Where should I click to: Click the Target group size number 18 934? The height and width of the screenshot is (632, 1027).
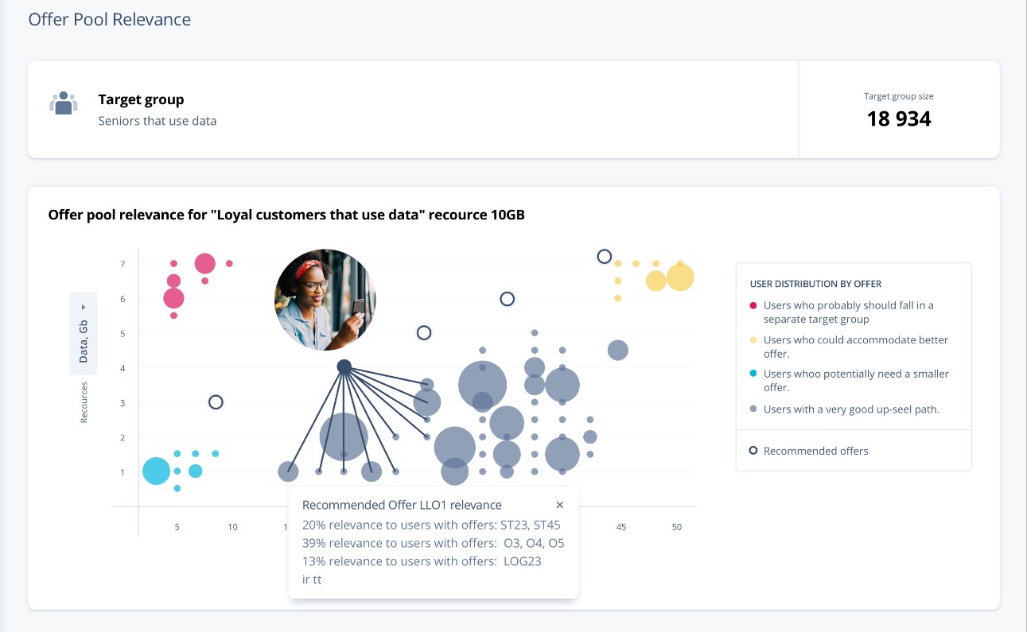pyautogui.click(x=899, y=119)
